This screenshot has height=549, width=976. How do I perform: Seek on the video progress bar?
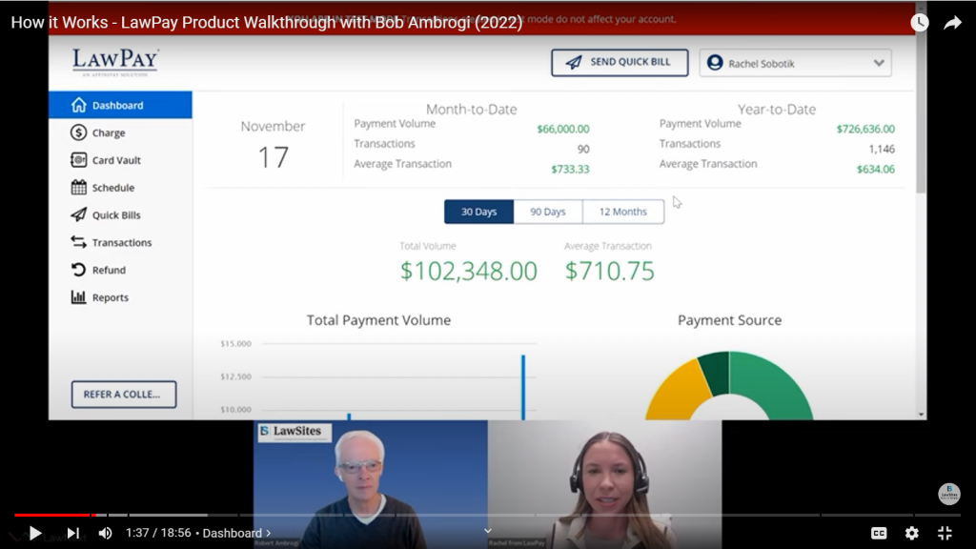pyautogui.click(x=477, y=516)
